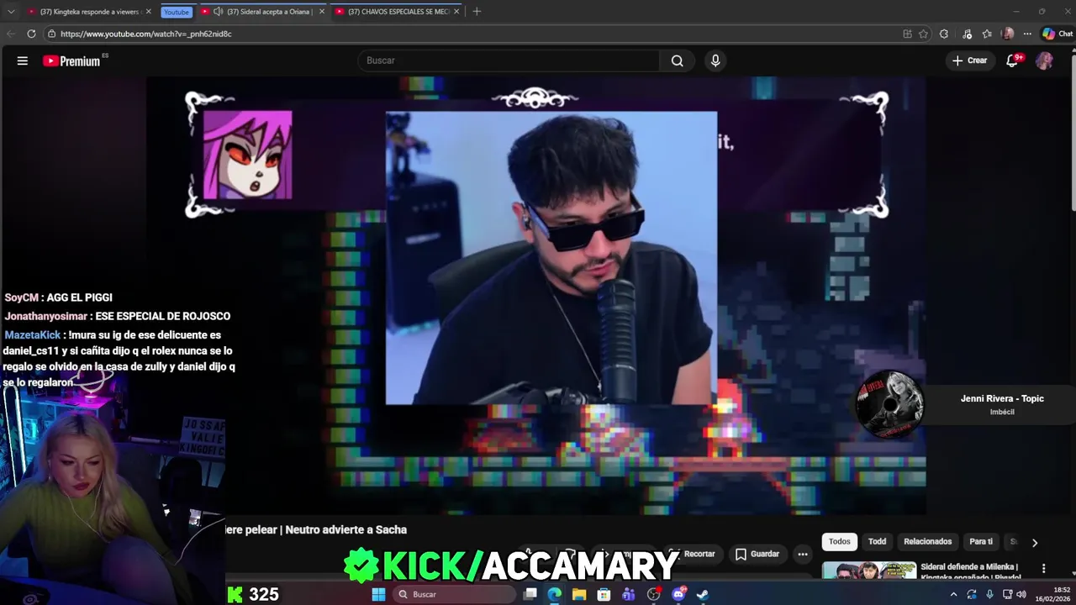Click into the YouTube Buscar search field
This screenshot has height=605, width=1076.
click(x=509, y=60)
